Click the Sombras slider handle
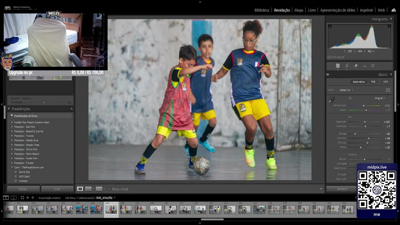 pos(369,138)
